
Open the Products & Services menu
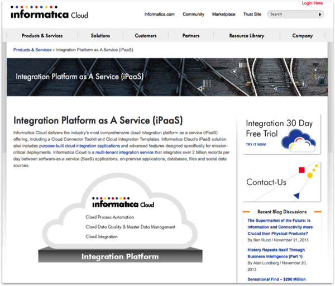point(42,36)
